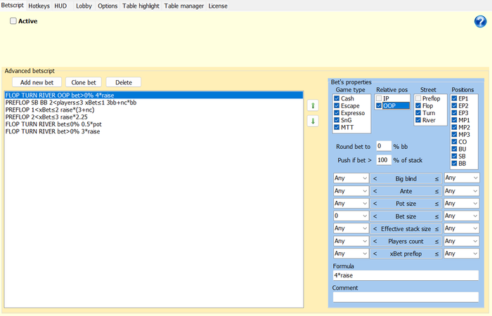Open the Players count maximum dropdown

point(461,241)
